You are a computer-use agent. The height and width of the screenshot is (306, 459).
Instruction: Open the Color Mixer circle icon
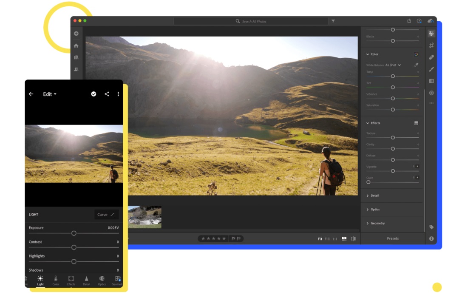pyautogui.click(x=416, y=54)
